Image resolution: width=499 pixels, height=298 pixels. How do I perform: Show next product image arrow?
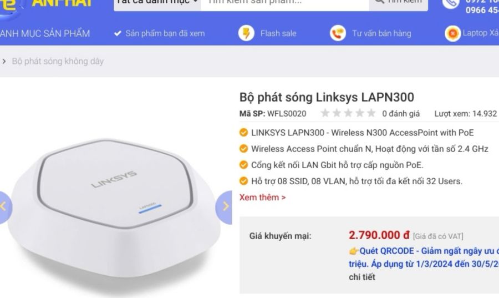(x=225, y=206)
